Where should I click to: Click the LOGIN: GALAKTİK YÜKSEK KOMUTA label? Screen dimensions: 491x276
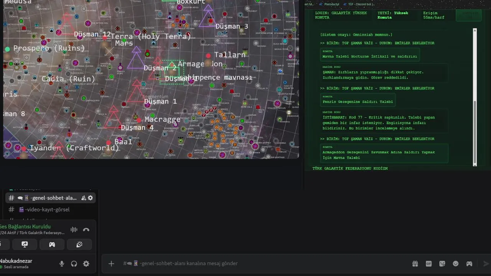tap(341, 15)
